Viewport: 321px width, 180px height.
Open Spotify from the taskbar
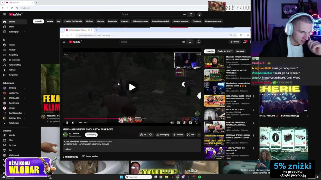(x=199, y=177)
